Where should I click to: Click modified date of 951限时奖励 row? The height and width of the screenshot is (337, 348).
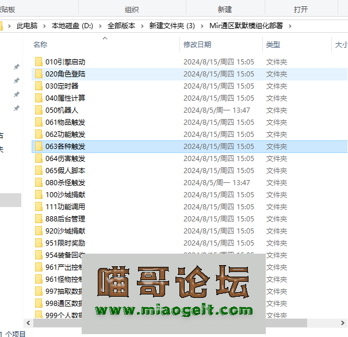pyautogui.click(x=219, y=243)
